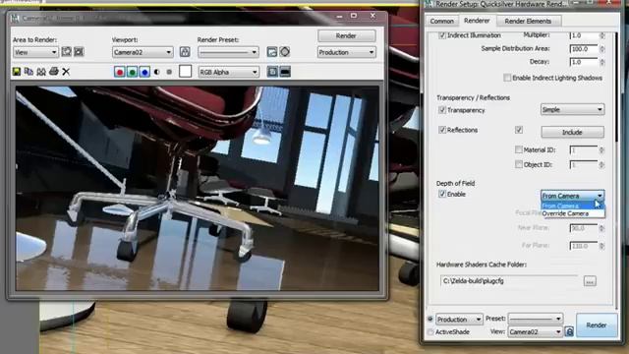
Task: Clone the rendered frame window
Action: click(x=41, y=72)
